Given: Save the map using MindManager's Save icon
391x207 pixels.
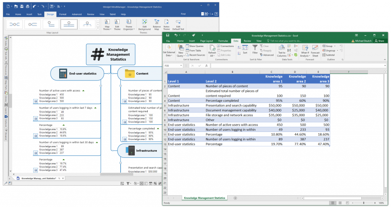Looking at the screenshot, I should 22,6.
